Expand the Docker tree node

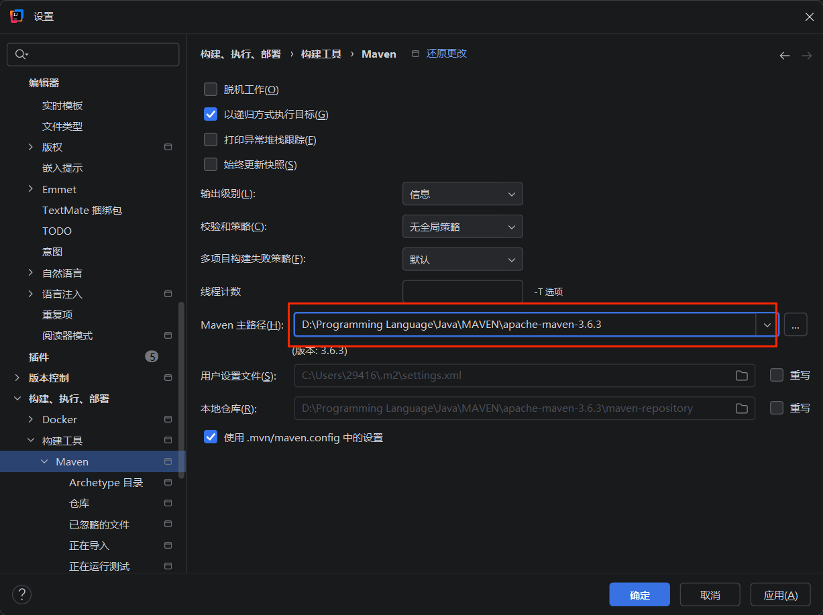tap(30, 419)
